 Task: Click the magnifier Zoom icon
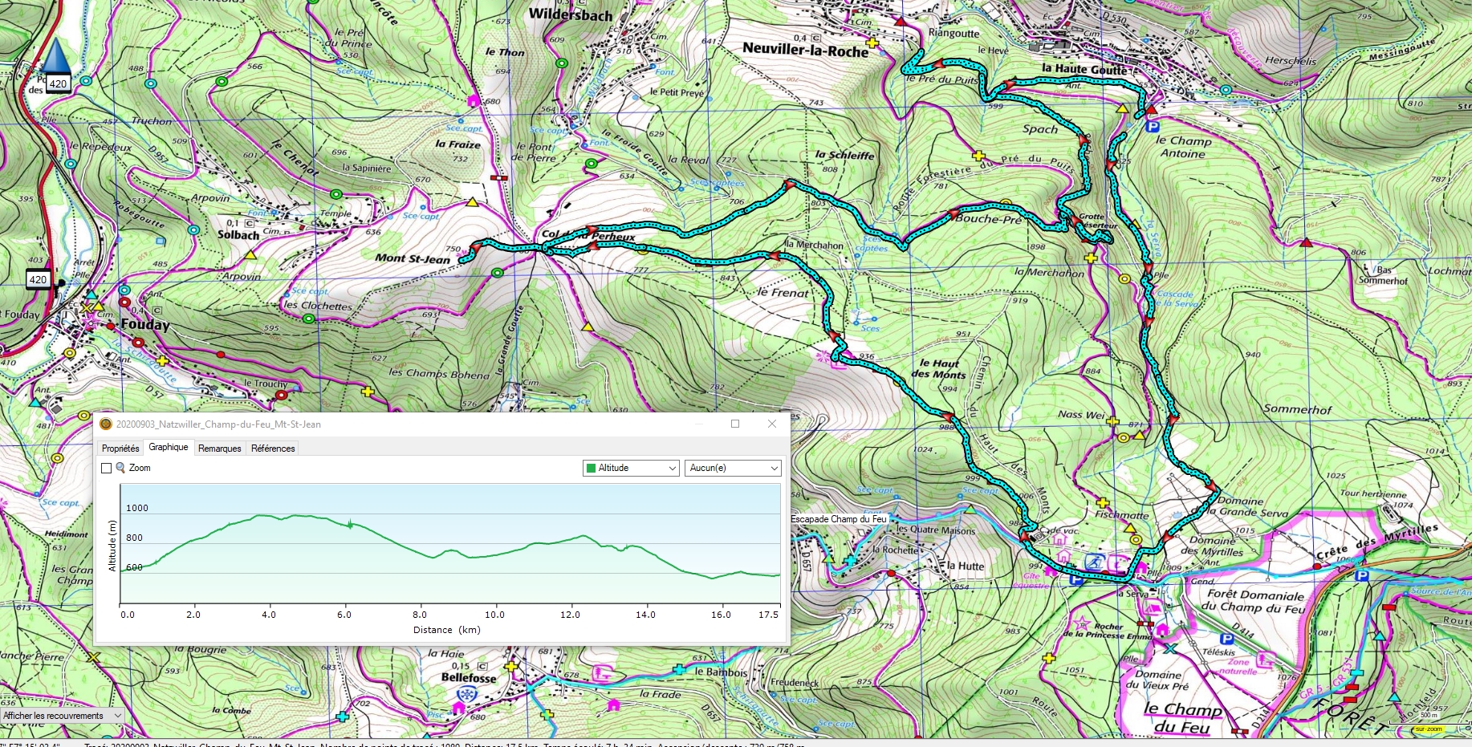(120, 468)
